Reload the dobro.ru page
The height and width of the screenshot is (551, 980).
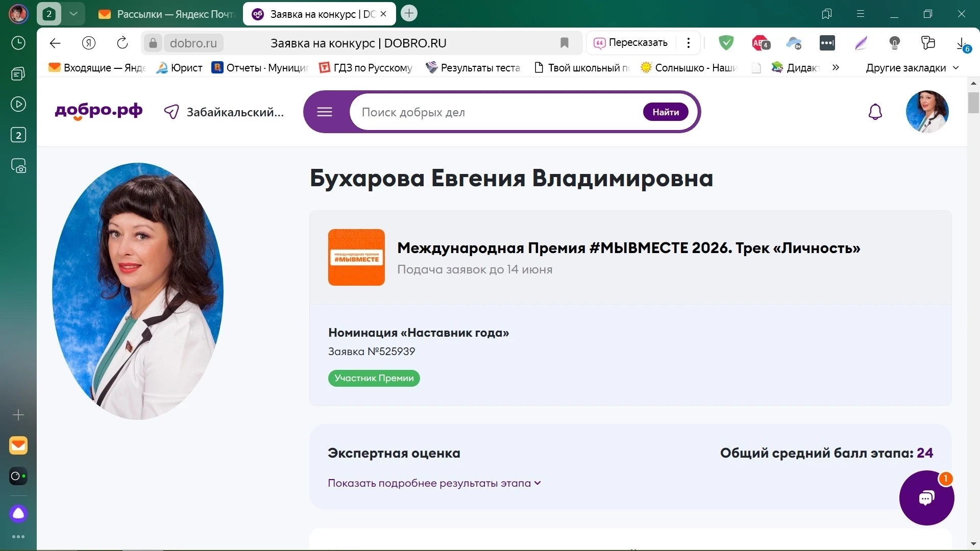tap(122, 43)
